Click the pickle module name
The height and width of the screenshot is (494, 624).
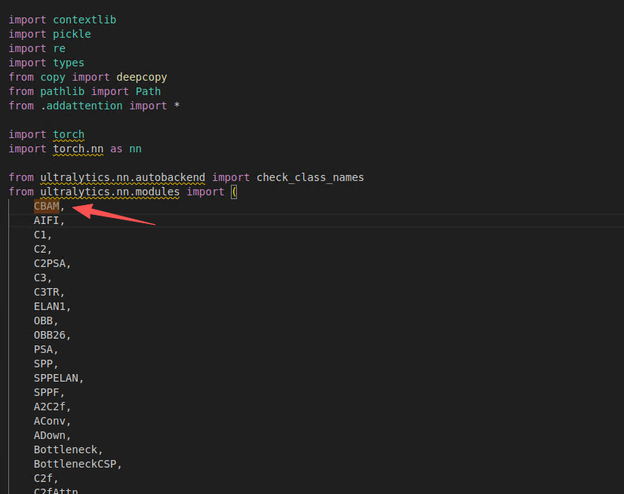click(72, 34)
